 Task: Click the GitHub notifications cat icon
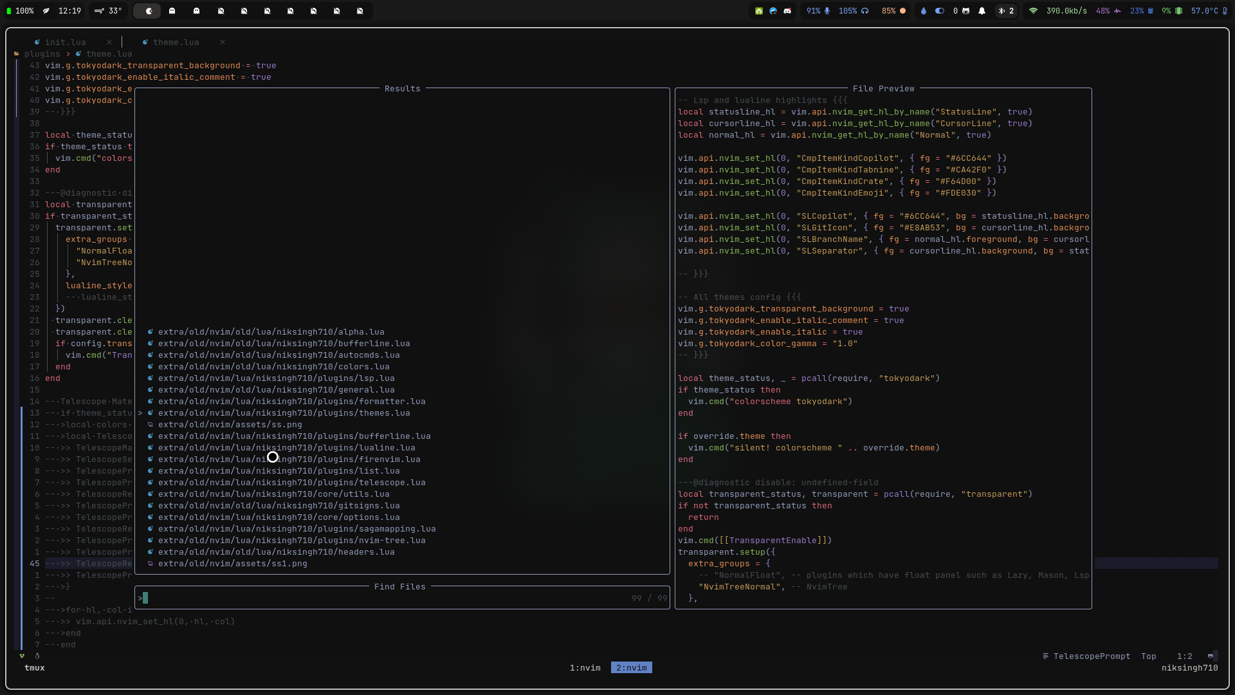tap(965, 11)
